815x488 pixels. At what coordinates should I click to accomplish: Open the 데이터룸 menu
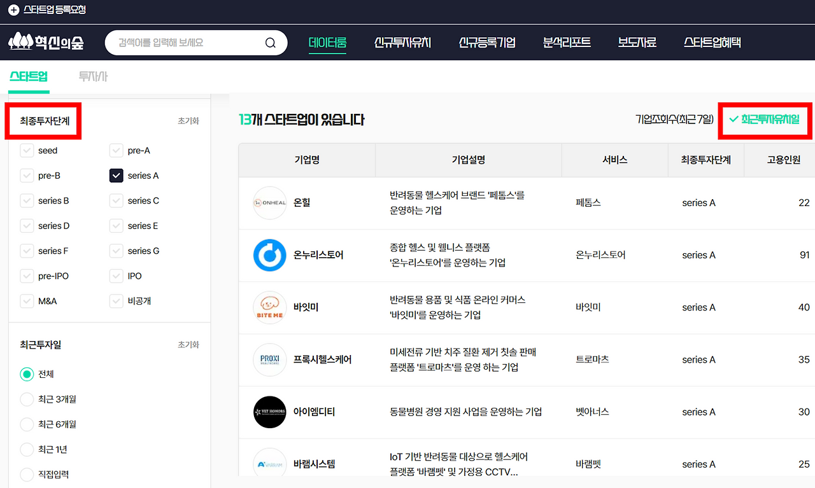pyautogui.click(x=327, y=43)
